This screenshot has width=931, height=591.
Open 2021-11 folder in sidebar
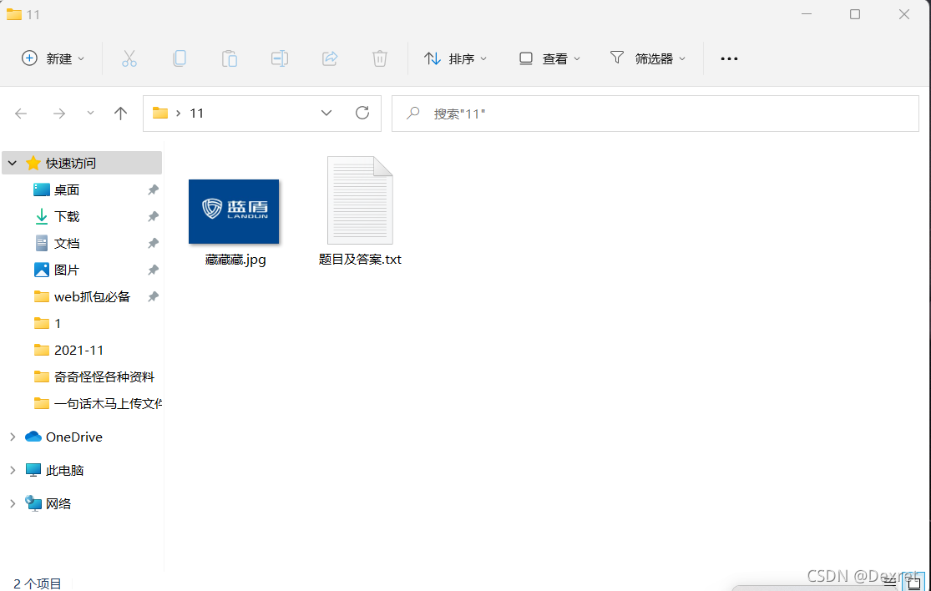coord(78,350)
